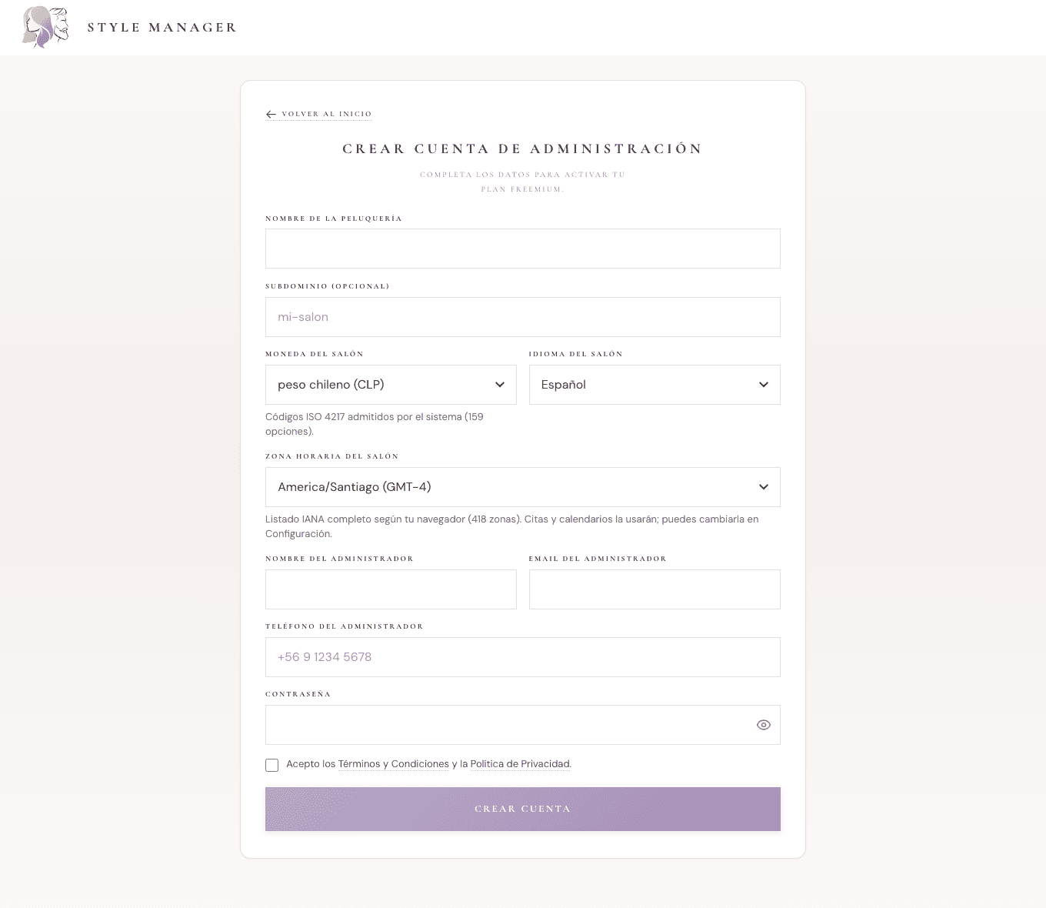
Task: Click the back arrow icon
Action: [x=271, y=115]
